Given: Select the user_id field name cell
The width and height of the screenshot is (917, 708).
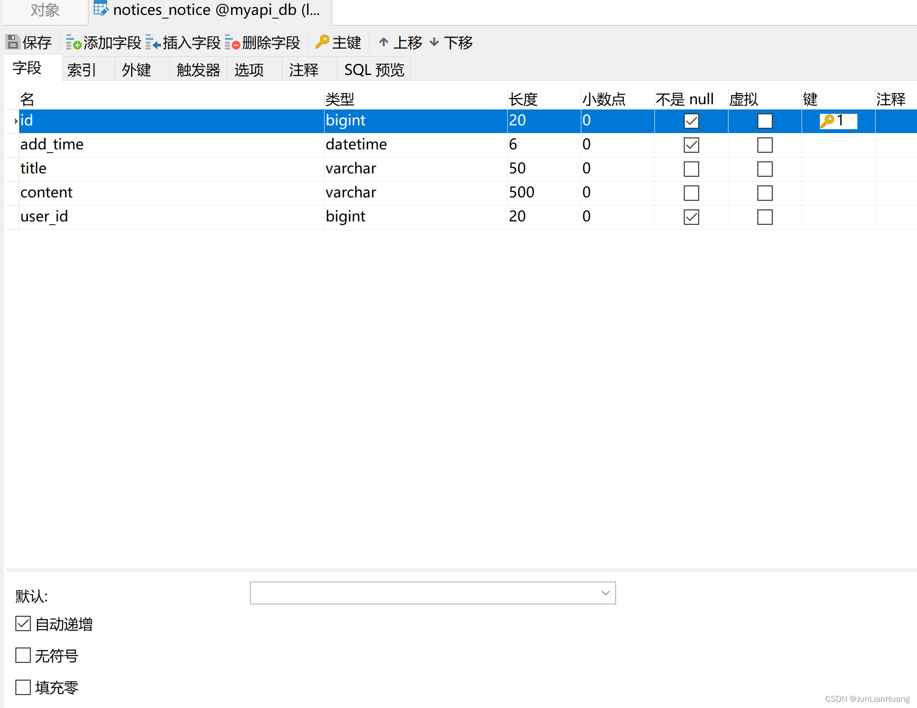Looking at the screenshot, I should [x=171, y=217].
